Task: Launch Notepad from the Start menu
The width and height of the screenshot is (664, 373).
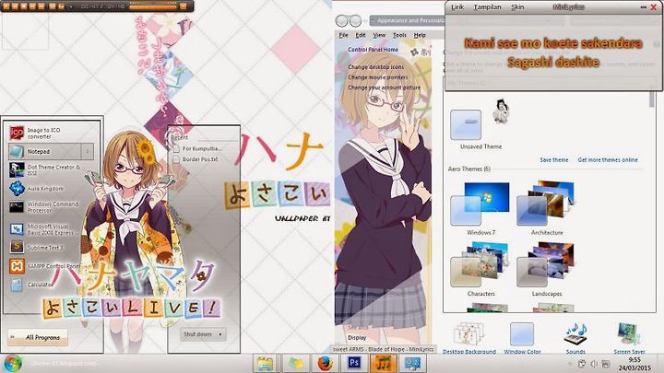Action: (x=44, y=151)
